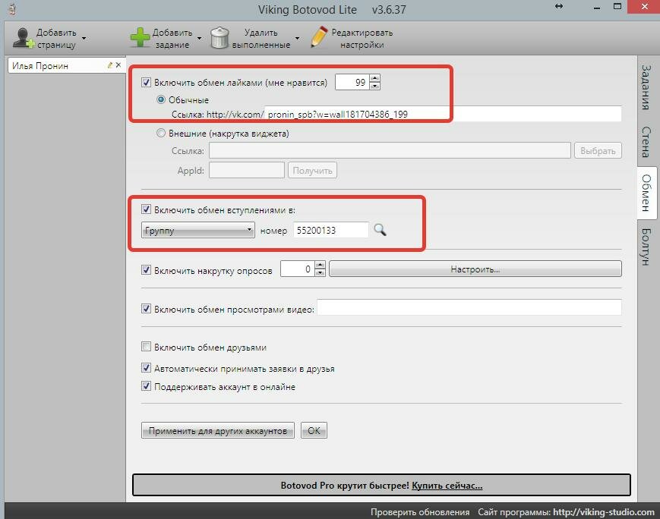This screenshot has height=519, width=660.
Task: Toggle Включить накрутку опросов checkbox
Action: 146,270
